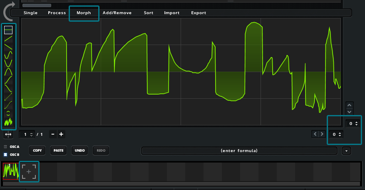This screenshot has height=190, width=365.
Task: Click the vertical grid size stepper
Action: pyautogui.click(x=353, y=124)
